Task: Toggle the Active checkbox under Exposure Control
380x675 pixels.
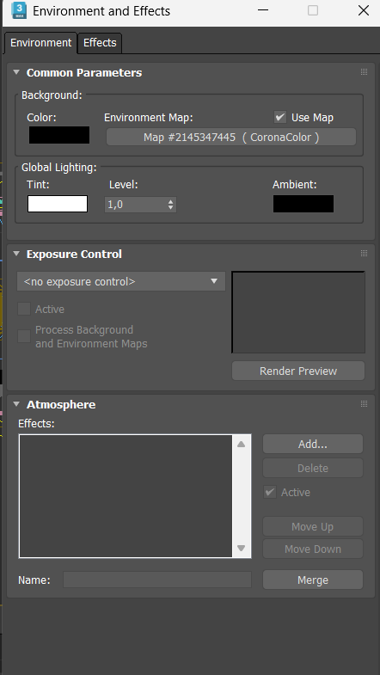Action: coord(24,309)
